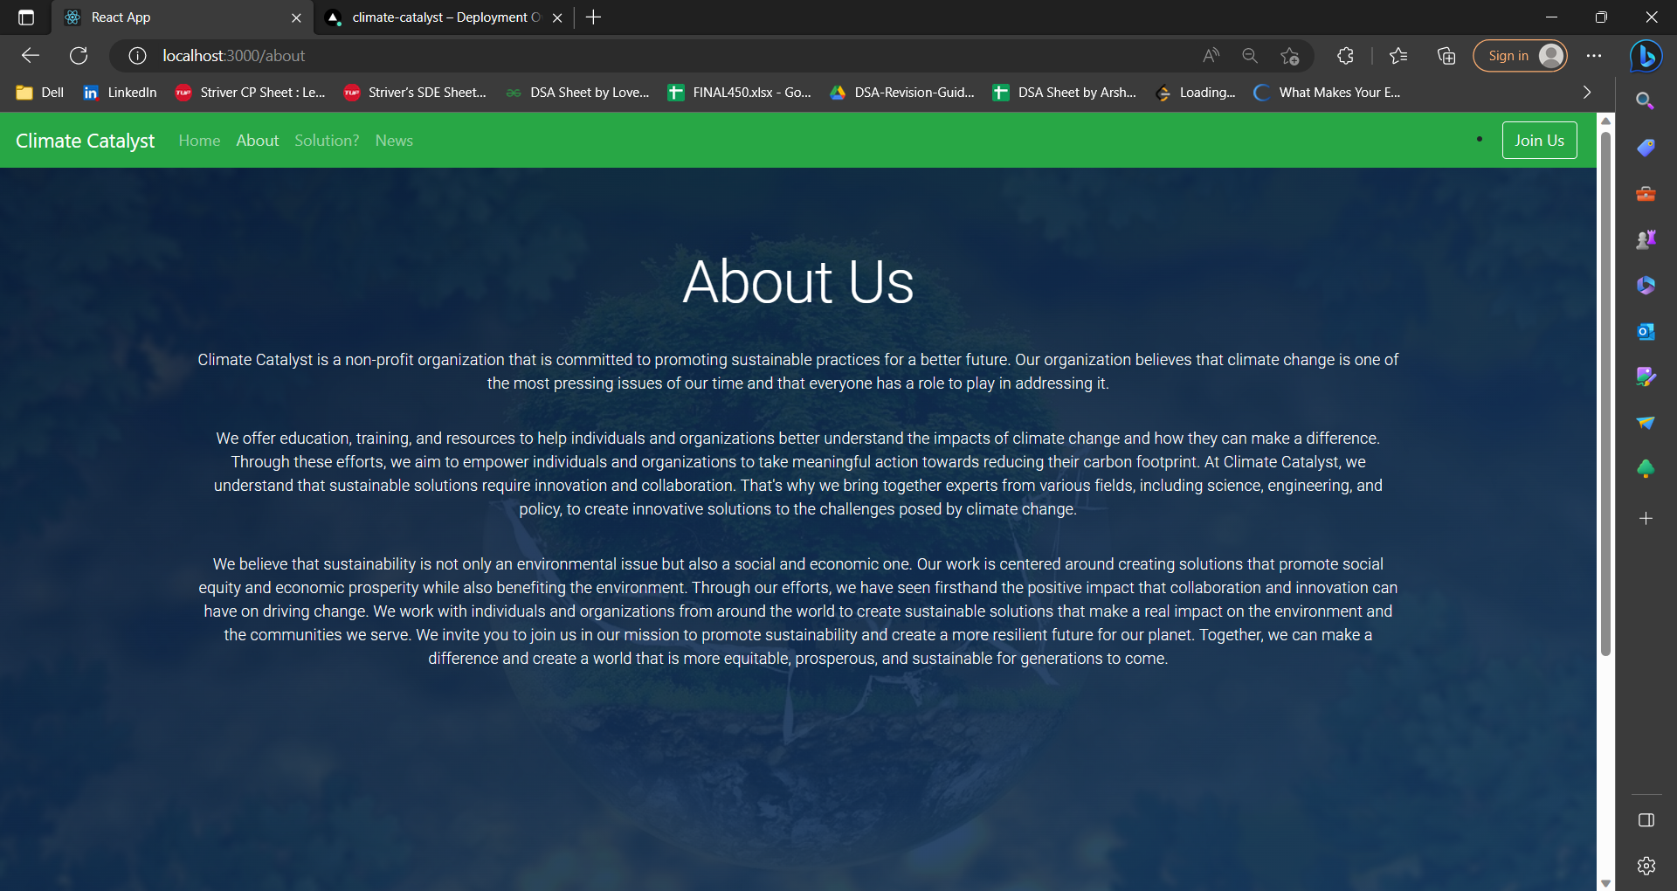
Task: Open sidebar settings gear
Action: tap(1646, 866)
